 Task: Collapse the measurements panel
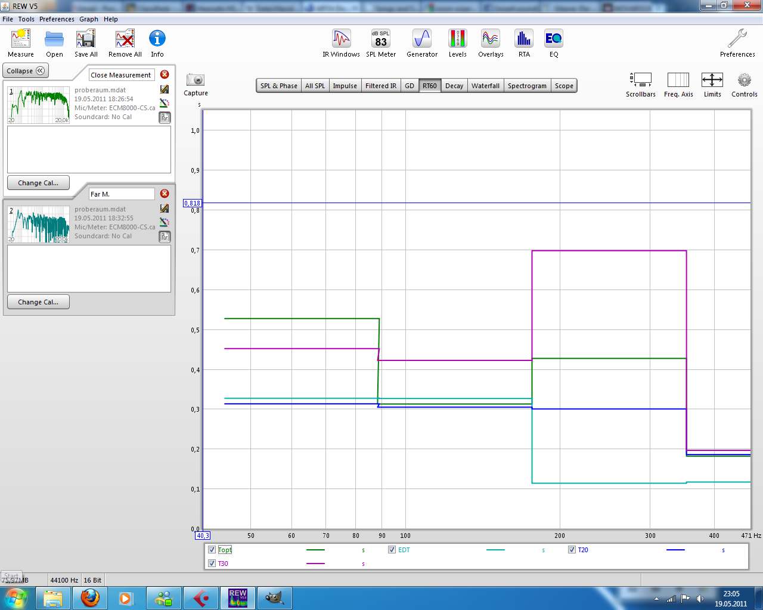(x=26, y=71)
